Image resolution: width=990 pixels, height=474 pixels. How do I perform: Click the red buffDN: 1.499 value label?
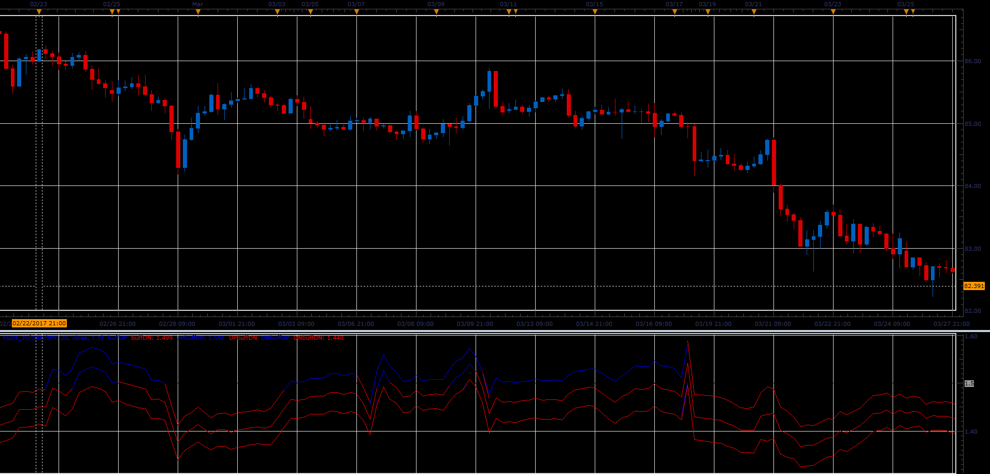[152, 338]
